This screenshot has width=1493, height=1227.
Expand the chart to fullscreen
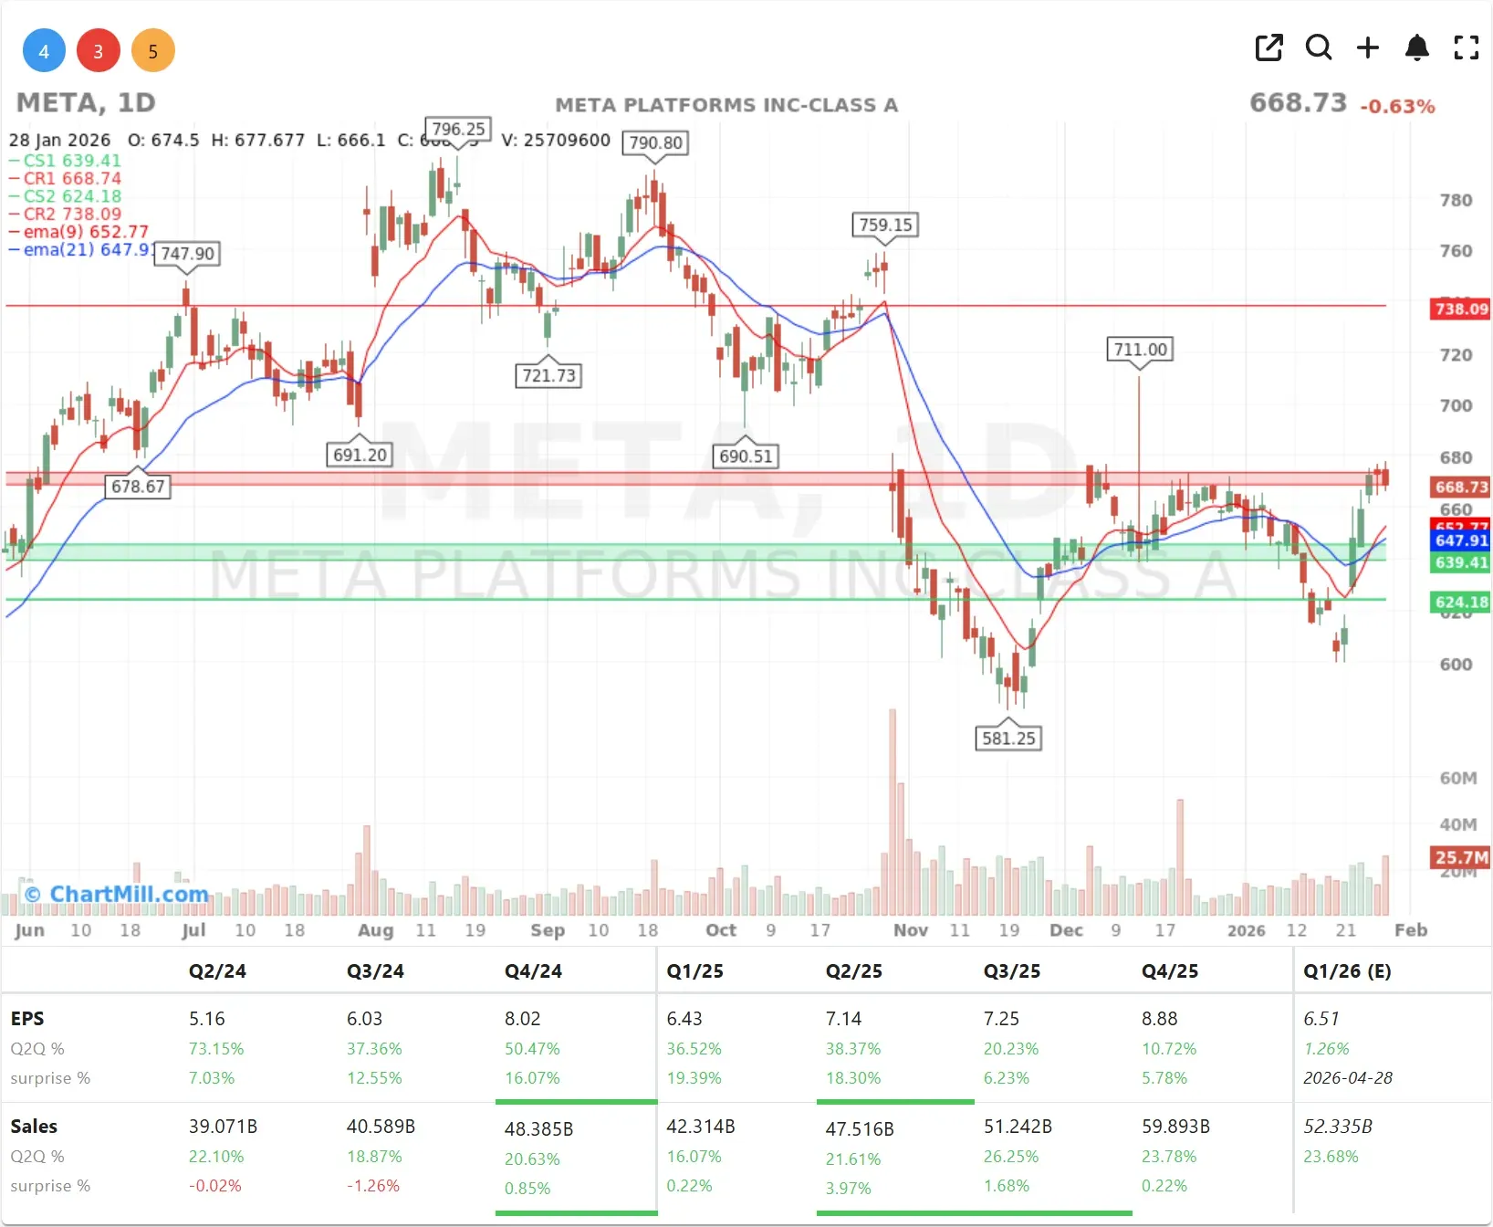[x=1466, y=47]
